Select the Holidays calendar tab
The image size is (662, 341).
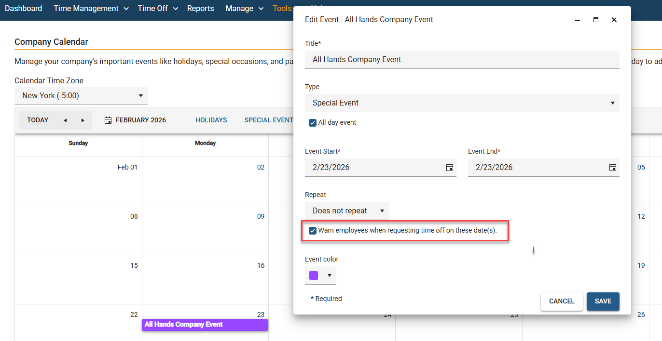tap(211, 120)
